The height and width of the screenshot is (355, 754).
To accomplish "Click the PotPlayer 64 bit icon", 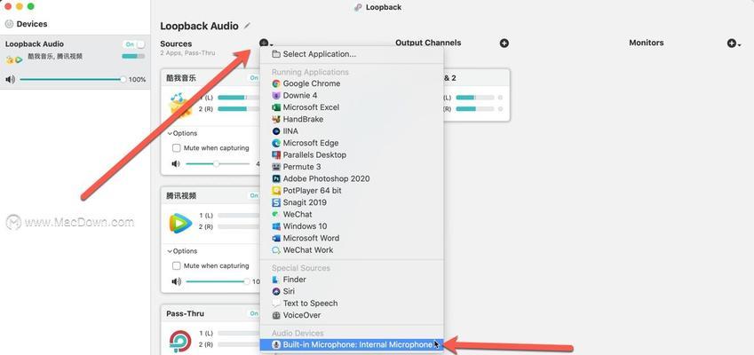I will pos(276,191).
